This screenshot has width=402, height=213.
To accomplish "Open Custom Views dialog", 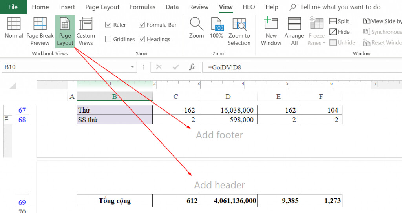I will (x=86, y=31).
